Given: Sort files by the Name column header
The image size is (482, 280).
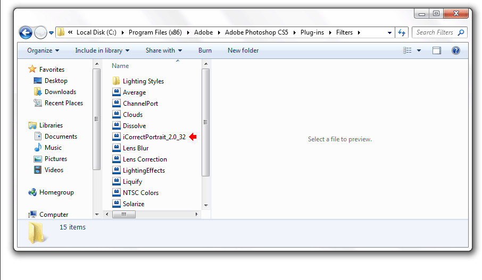Looking at the screenshot, I should tap(121, 66).
